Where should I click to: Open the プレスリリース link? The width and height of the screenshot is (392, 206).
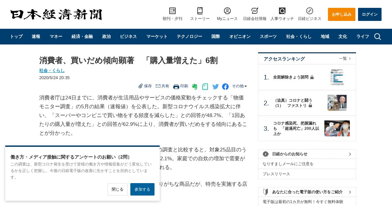(x=276, y=174)
